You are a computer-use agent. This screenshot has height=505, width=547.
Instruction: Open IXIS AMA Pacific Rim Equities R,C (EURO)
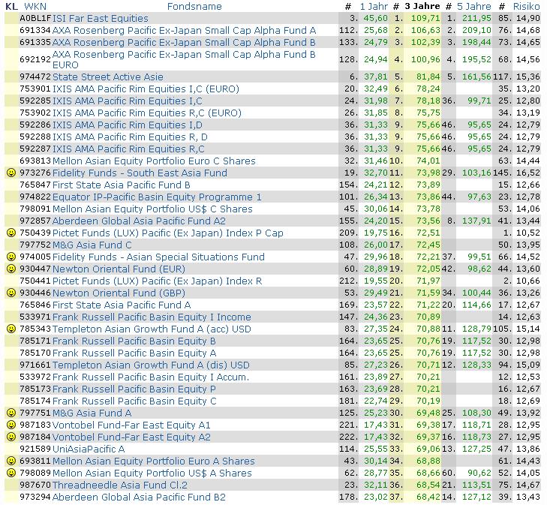147,113
